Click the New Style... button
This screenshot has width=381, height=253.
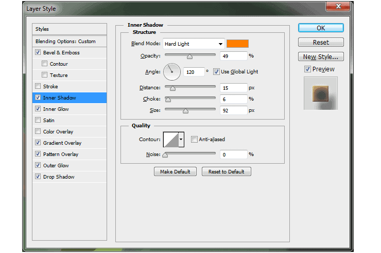pos(321,56)
